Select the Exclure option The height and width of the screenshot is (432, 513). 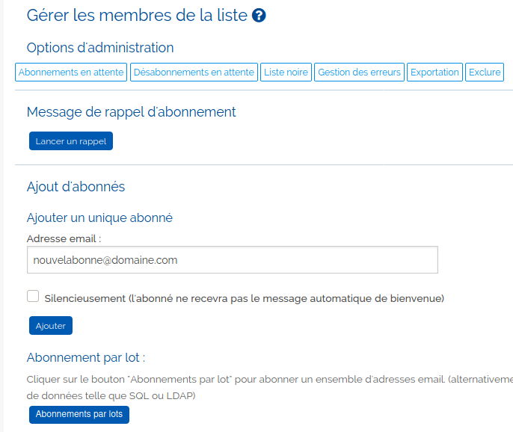click(485, 72)
